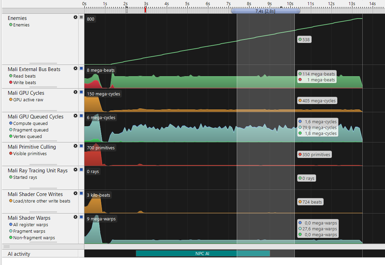Click the orange swatch beside Load/store other write beats

click(x=11, y=201)
